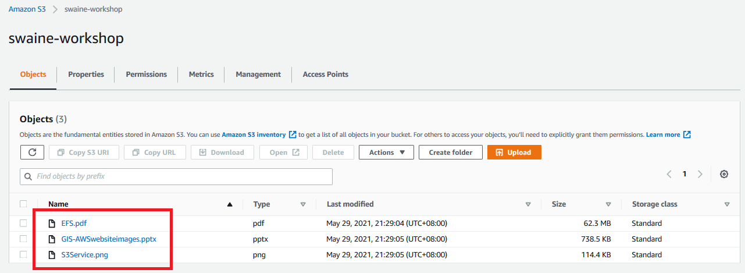Sort by Storage class column arrow

pos(728,204)
